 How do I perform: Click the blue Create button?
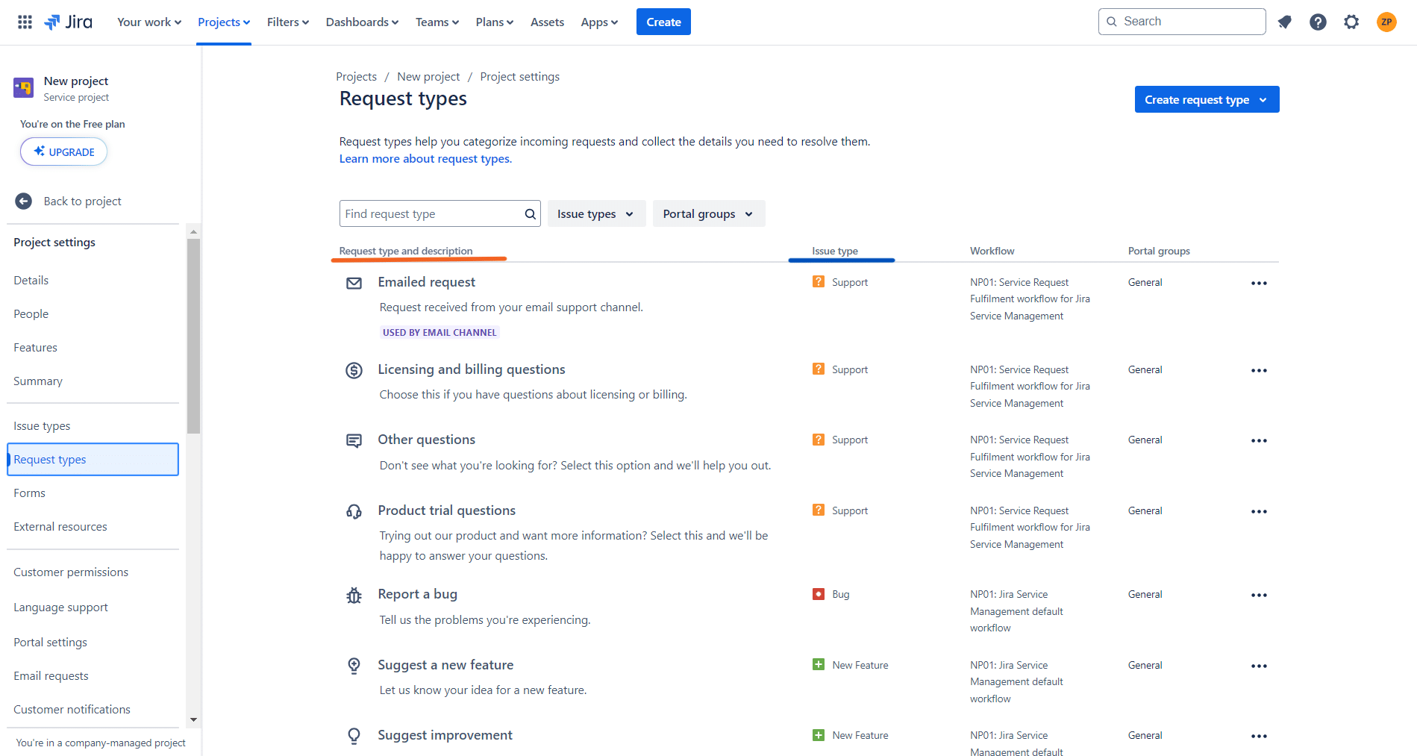663,22
